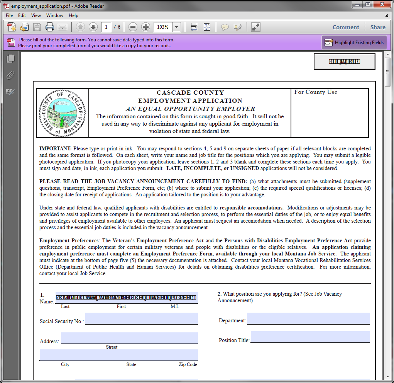The height and width of the screenshot is (383, 394).
Task: Click the Zoom out minus button
Action: [x=133, y=27]
